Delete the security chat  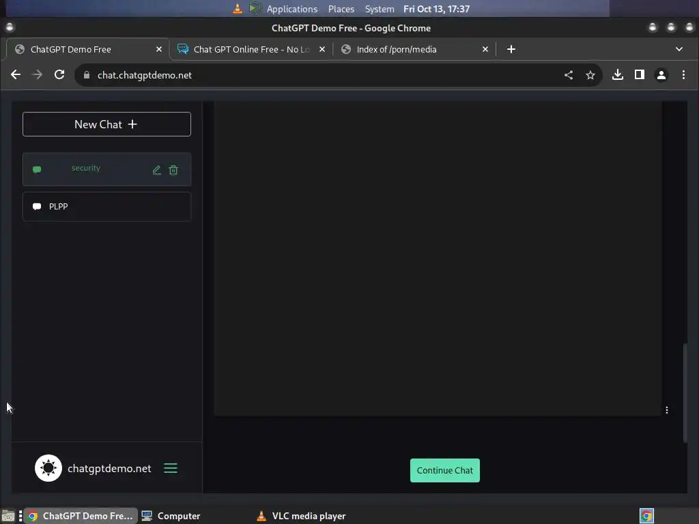173,170
